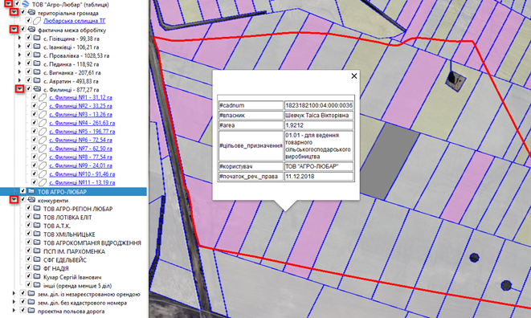Viewport: 531px width, 318px height.
Task: Expand the проектна польова дорога folder
Action: click(14, 311)
